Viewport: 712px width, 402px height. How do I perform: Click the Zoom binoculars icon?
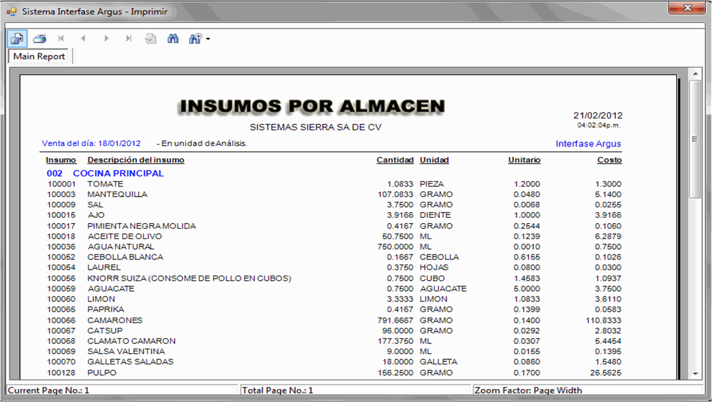click(x=195, y=38)
